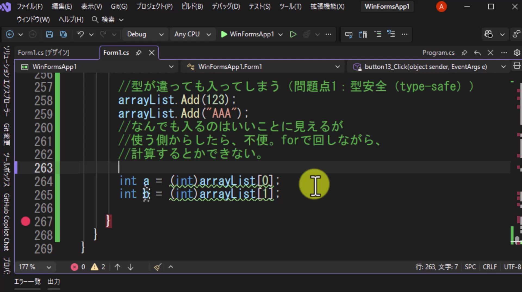Open the ビルド(B) menu

[192, 7]
